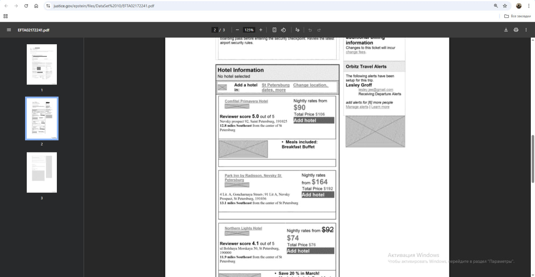535x277 pixels.
Task: Select the page 1 thumbnail
Action: click(42, 64)
